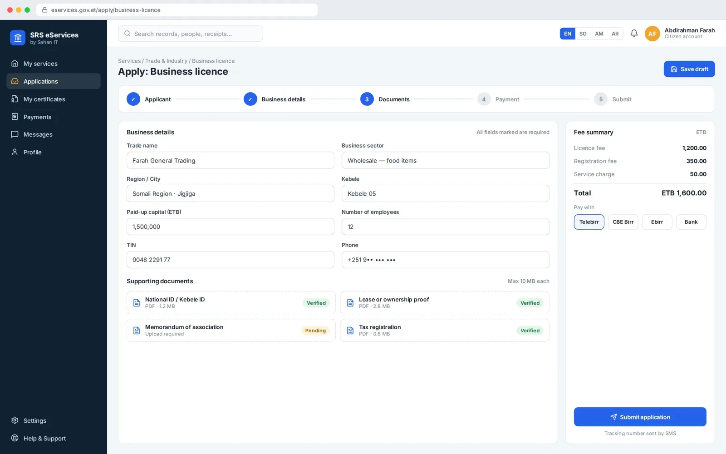The height and width of the screenshot is (454, 726).
Task: Click the Tax registration file icon
Action: coord(350,331)
